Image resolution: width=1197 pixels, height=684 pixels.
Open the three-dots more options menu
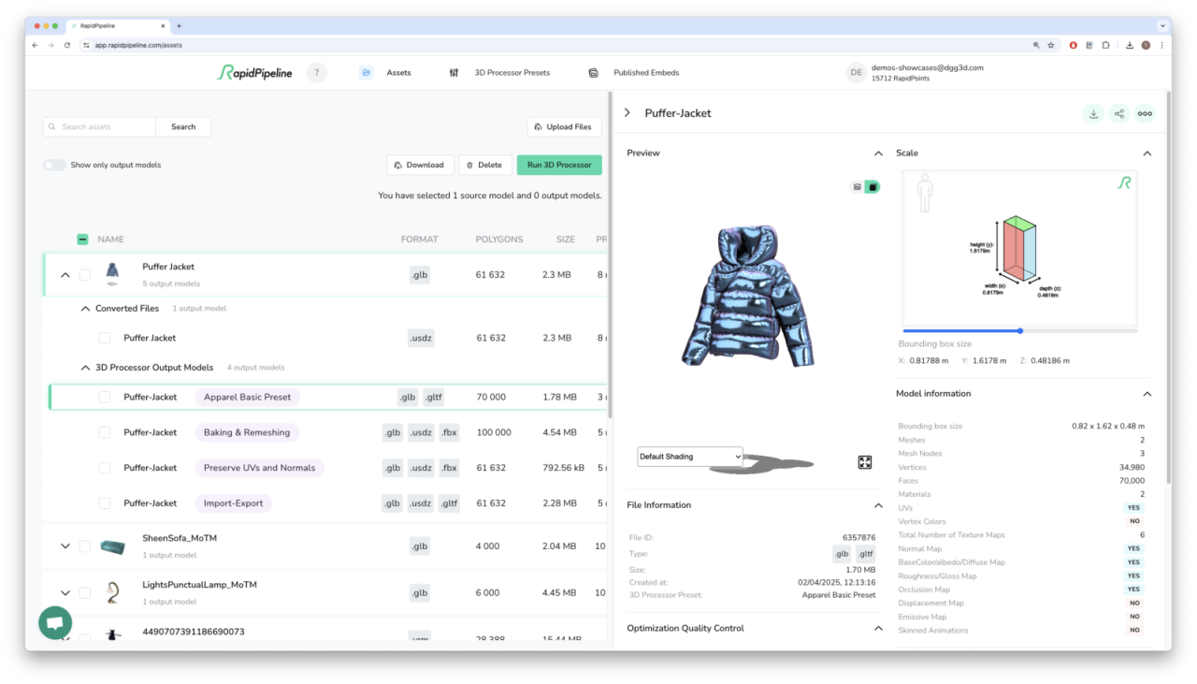(x=1145, y=113)
